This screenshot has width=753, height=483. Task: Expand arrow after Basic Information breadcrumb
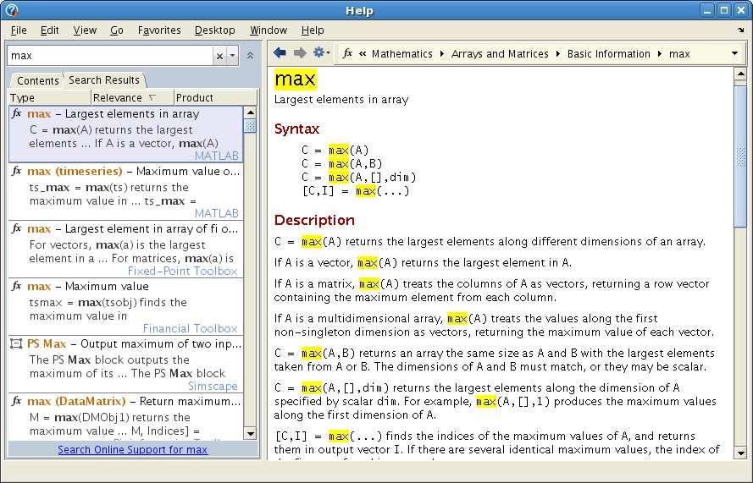659,54
